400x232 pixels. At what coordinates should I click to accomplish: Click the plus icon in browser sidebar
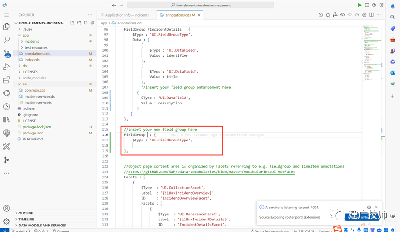pos(393,96)
